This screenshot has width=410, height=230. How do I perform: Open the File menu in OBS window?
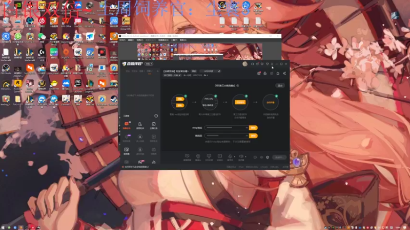click(x=122, y=40)
